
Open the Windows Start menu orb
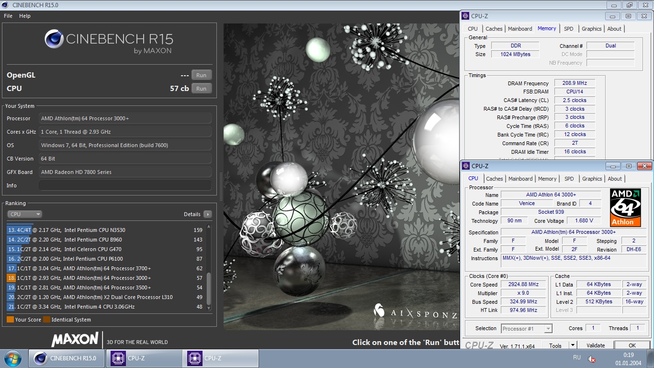coord(12,358)
